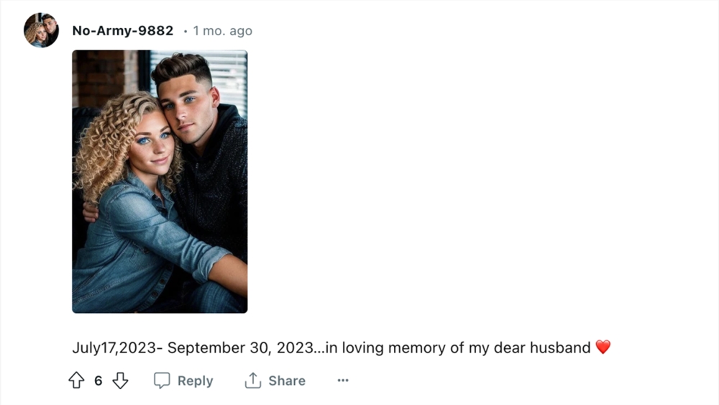Open the three-dot more options menu
719x405 pixels.
(x=343, y=381)
